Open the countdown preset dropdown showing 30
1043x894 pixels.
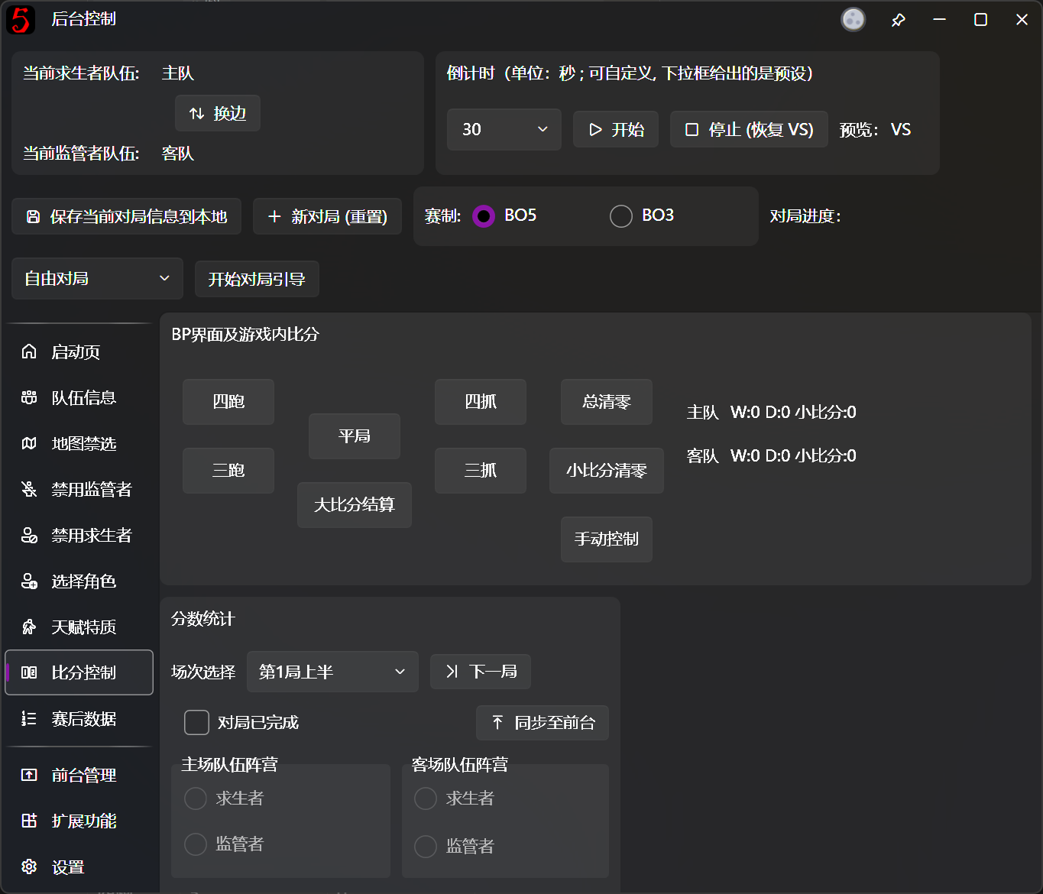[x=504, y=129]
